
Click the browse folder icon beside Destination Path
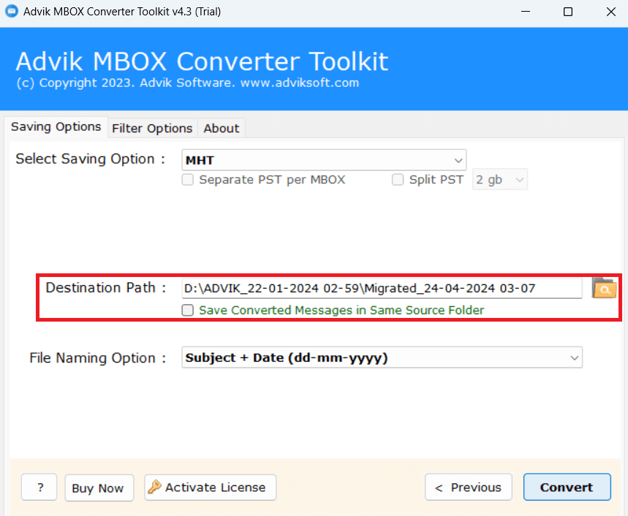tap(605, 288)
